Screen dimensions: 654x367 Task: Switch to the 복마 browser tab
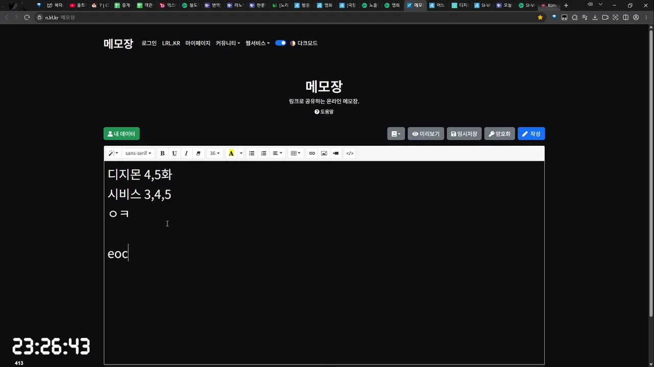point(55,5)
